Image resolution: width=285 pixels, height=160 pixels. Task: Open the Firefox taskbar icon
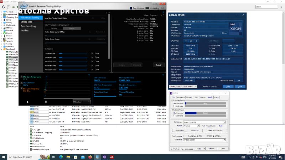click(90, 156)
